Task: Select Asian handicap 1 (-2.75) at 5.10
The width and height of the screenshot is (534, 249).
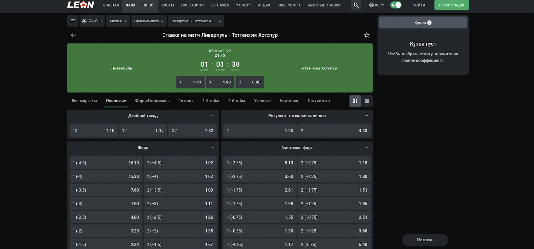Action: [x=260, y=163]
